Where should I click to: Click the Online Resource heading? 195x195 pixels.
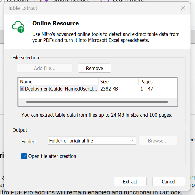pos(56,23)
